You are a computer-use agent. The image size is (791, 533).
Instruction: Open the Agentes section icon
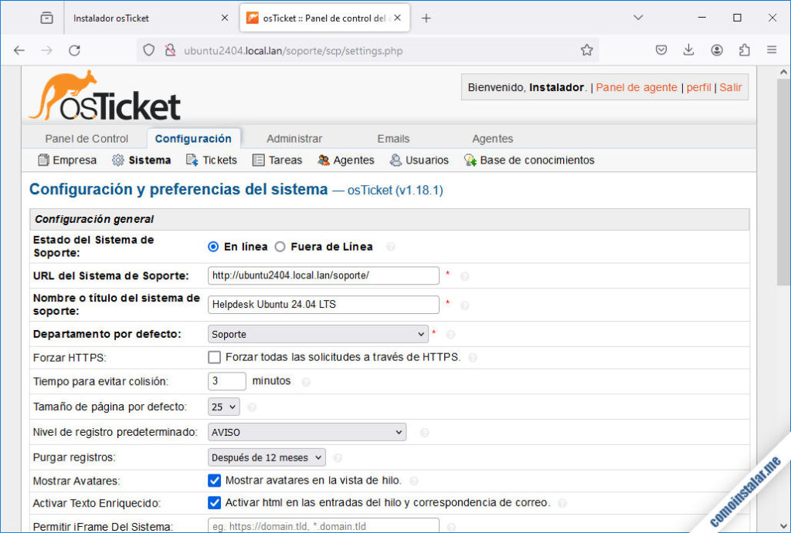pyautogui.click(x=323, y=160)
